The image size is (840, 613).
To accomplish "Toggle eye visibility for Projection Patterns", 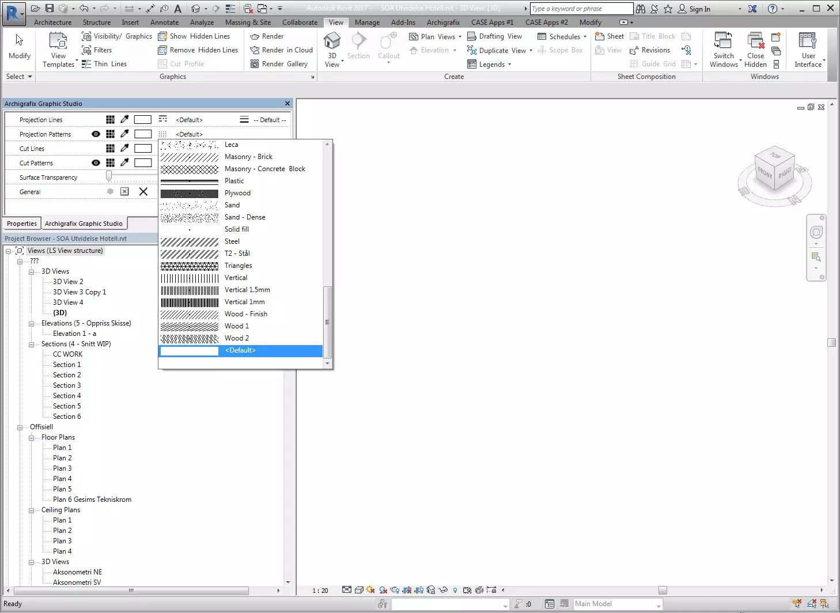I will point(96,134).
